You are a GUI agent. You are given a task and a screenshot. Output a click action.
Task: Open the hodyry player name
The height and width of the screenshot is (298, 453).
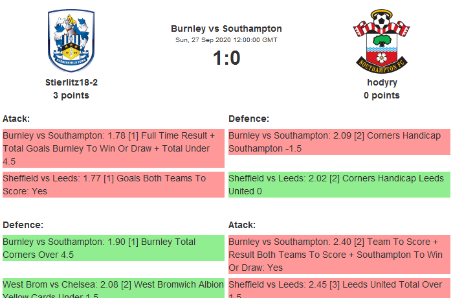coord(382,82)
